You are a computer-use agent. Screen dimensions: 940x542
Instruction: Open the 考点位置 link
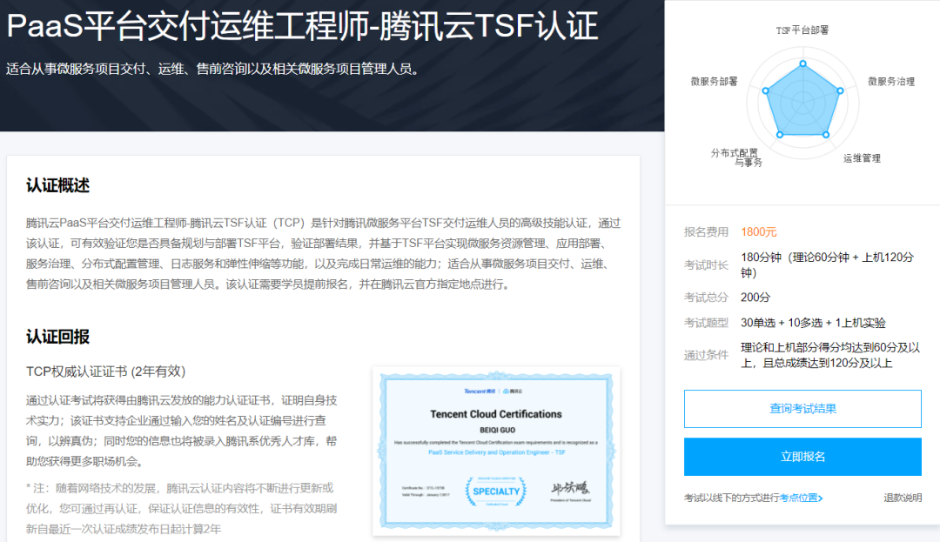pyautogui.click(x=797, y=499)
